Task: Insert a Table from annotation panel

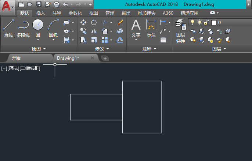Action: pyautogui.click(x=163, y=40)
